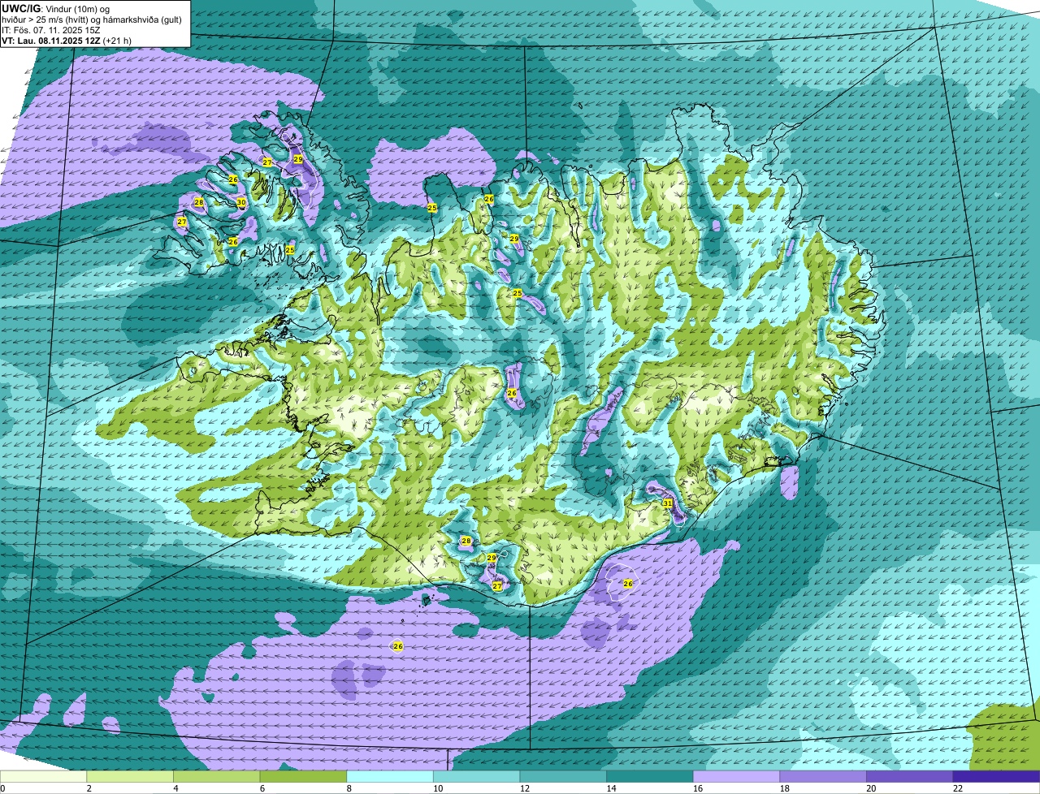Click the legend tick label '20'
Viewport: 1040px width, 794px height.
871,788
